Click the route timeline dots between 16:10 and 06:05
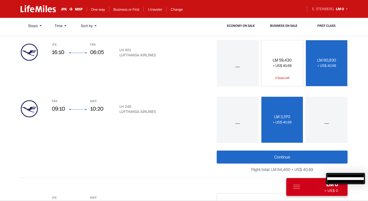Screen dimensions: 368x201 [x=78, y=52]
